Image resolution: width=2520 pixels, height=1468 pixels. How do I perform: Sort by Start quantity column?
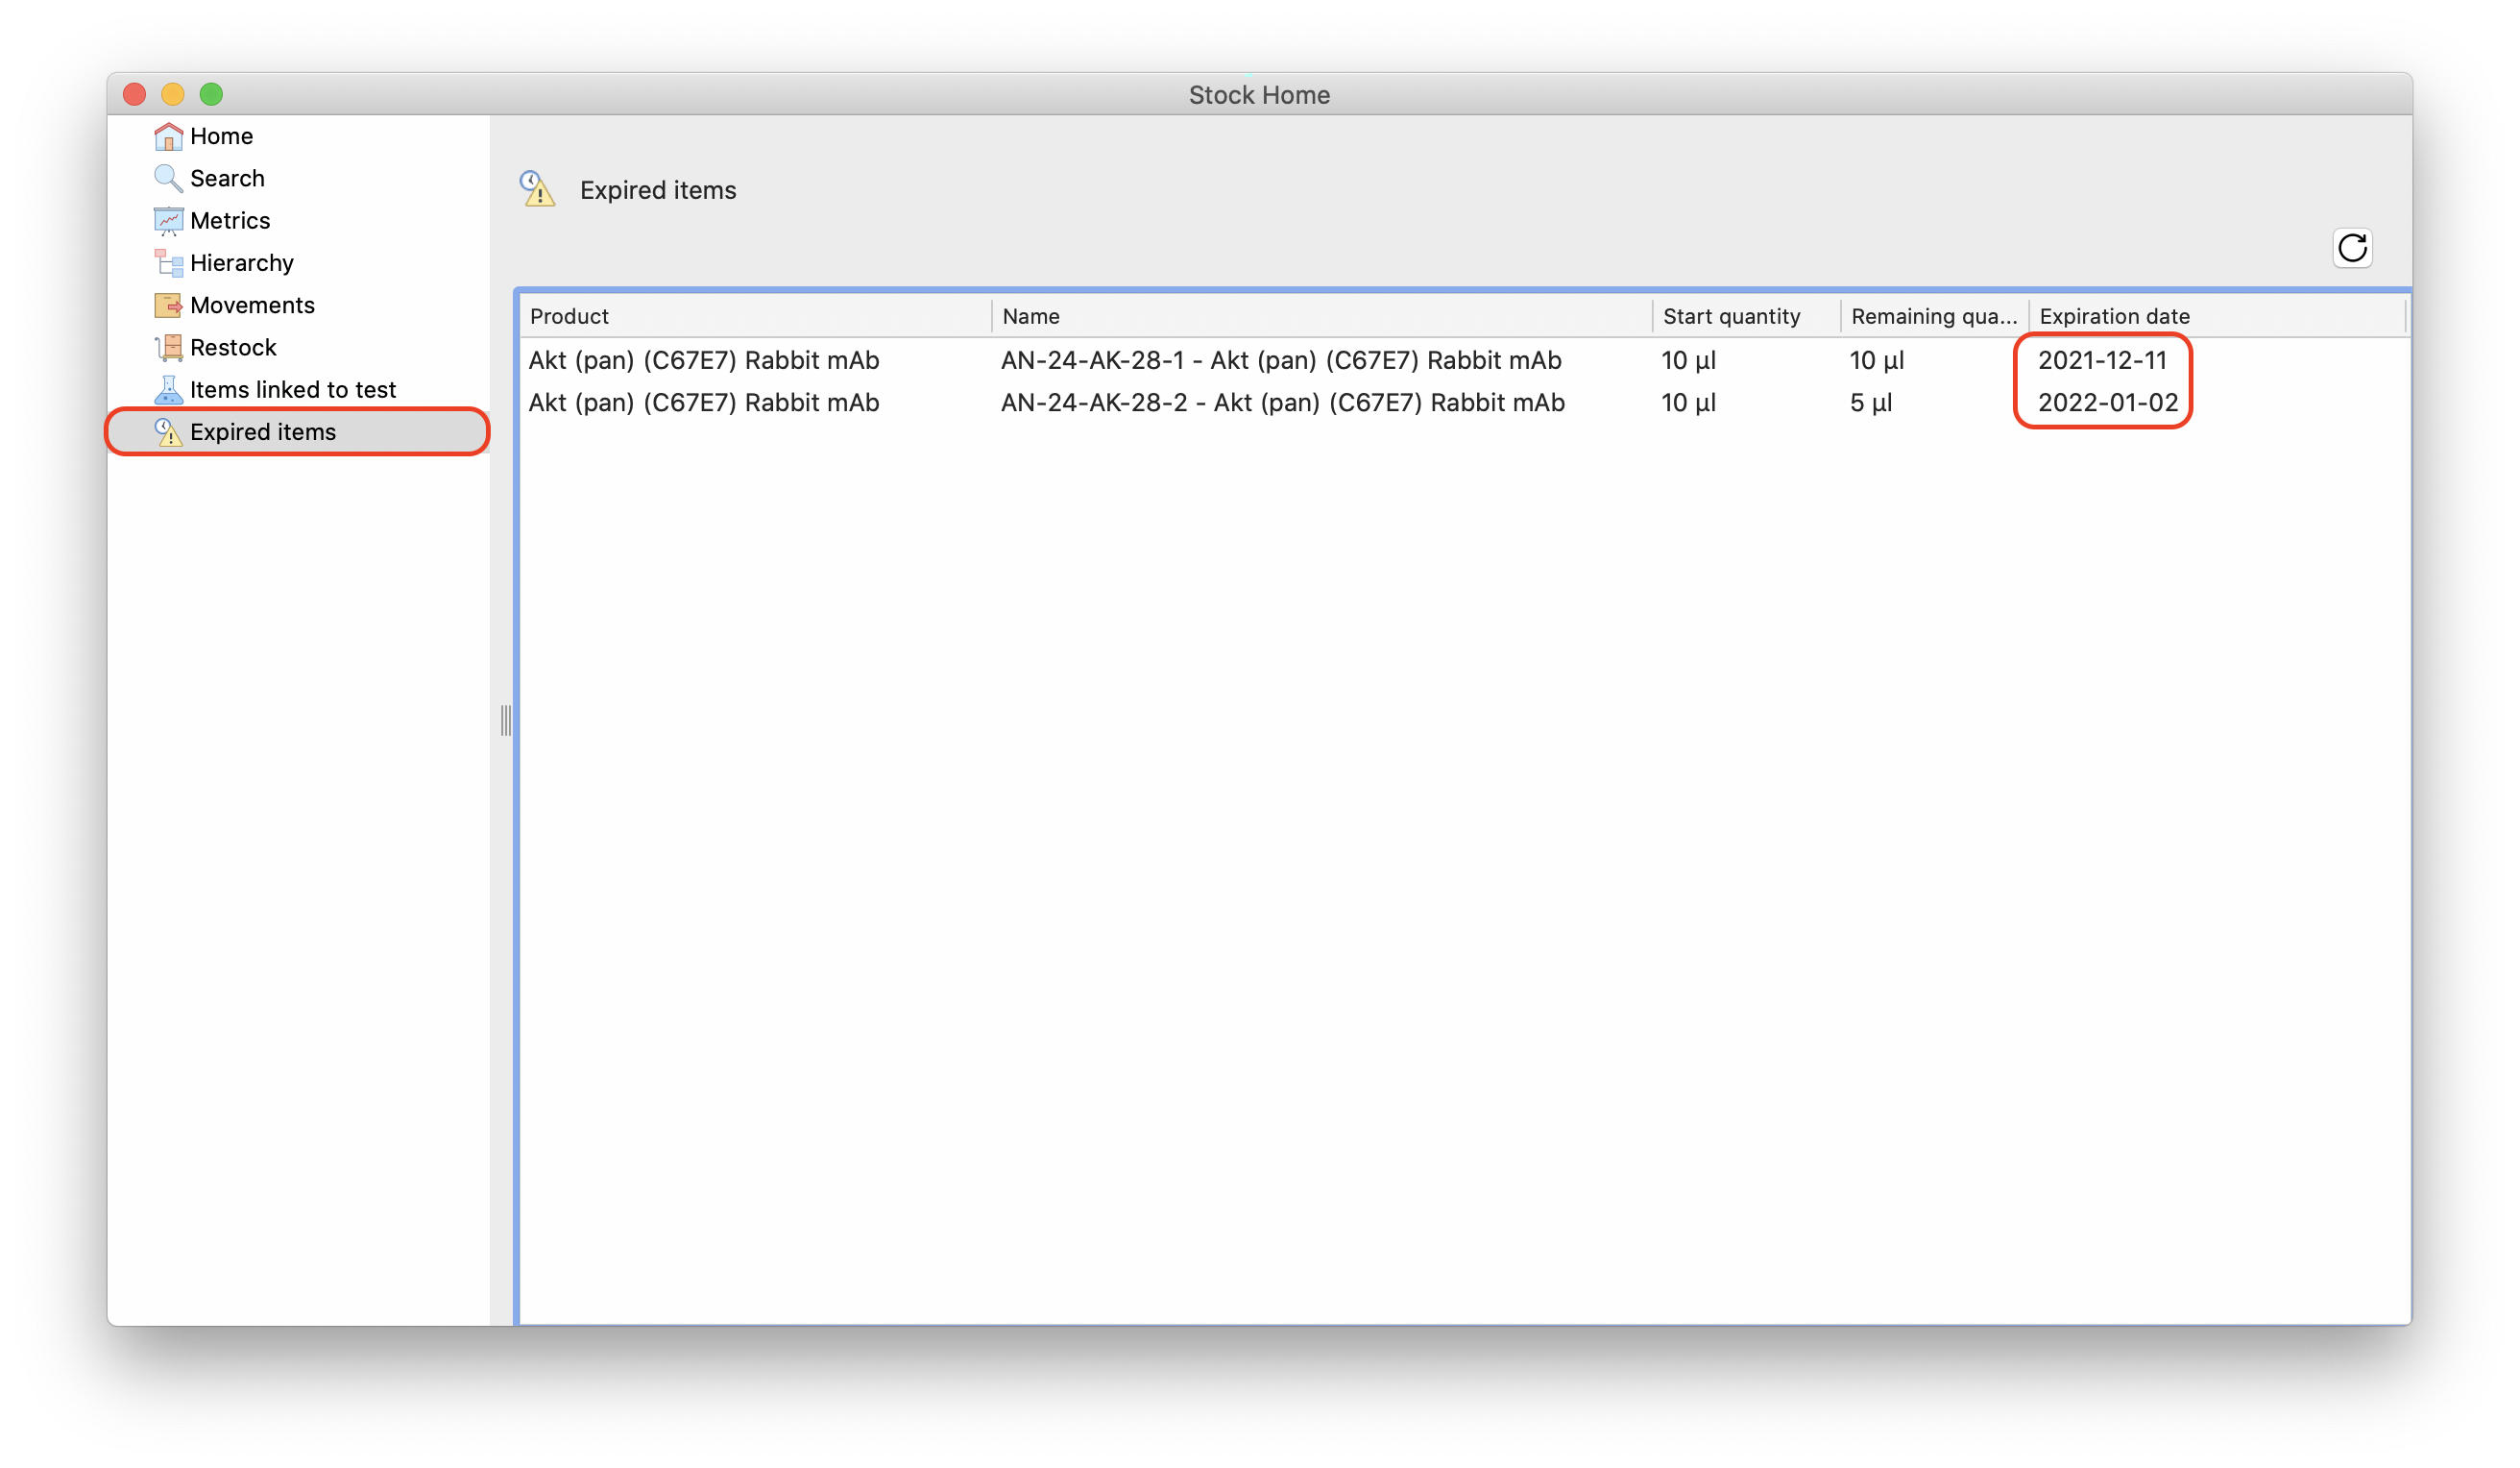pos(1746,316)
